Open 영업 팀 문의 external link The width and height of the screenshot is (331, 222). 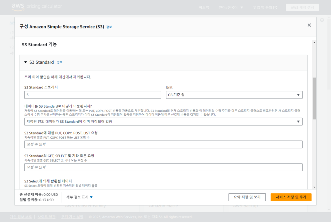265,8
